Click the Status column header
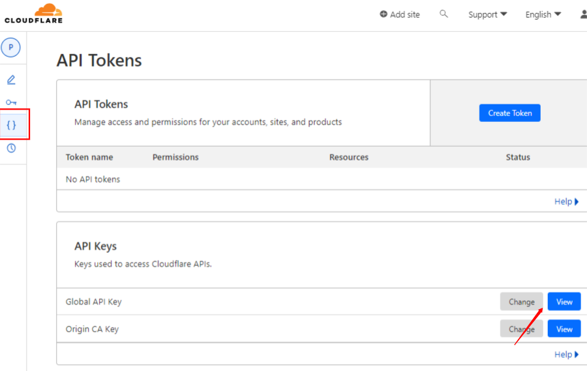587x371 pixels. pos(518,157)
